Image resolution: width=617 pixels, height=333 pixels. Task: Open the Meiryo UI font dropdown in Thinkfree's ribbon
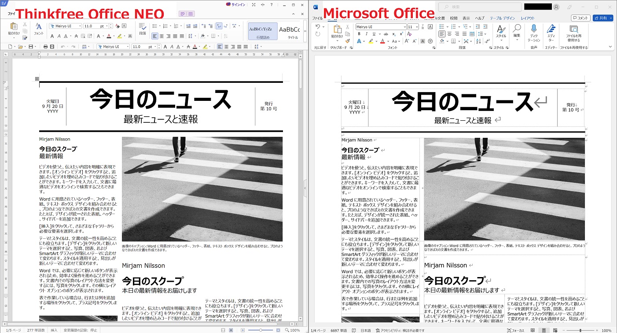80,26
